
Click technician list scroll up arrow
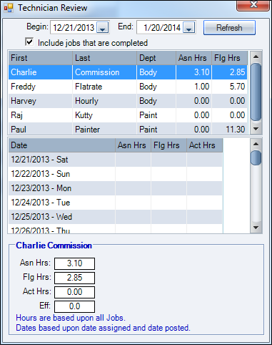pos(256,57)
